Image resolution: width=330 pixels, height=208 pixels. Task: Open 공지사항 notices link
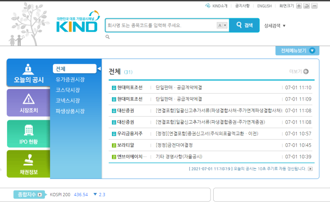point(242,6)
